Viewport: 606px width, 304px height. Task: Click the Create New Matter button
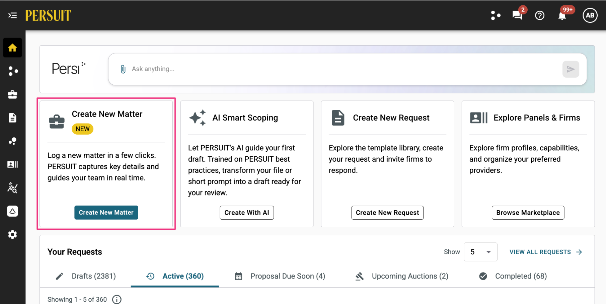click(106, 213)
